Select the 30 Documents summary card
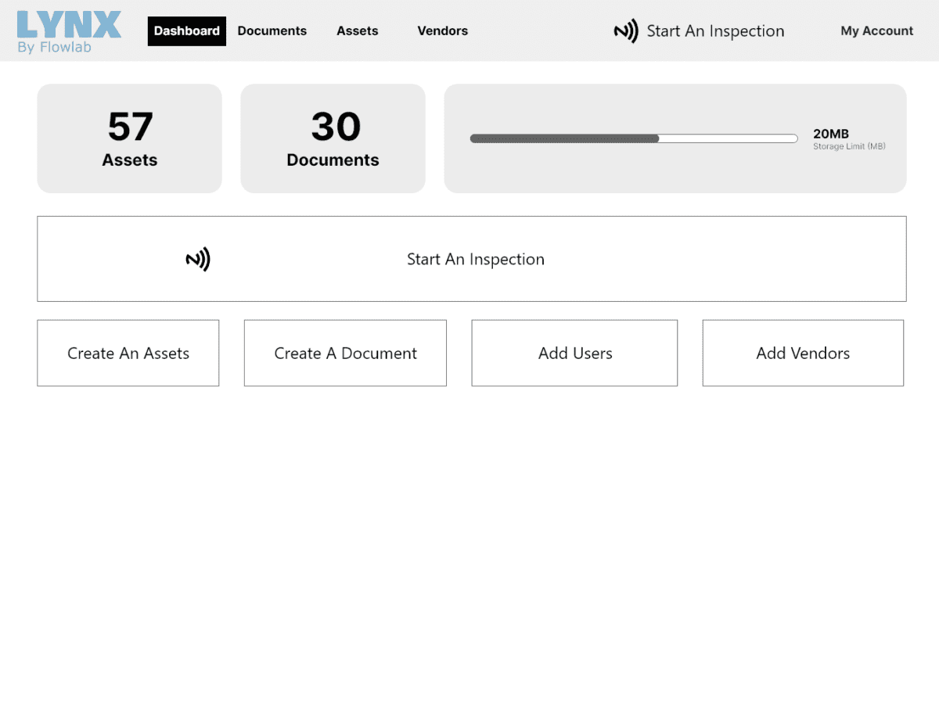Screen dimensions: 939x704 point(333,138)
